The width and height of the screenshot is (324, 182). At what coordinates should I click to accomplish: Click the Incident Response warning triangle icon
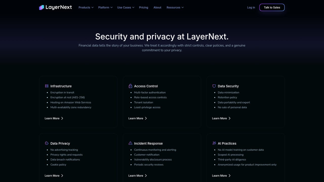pos(130,143)
